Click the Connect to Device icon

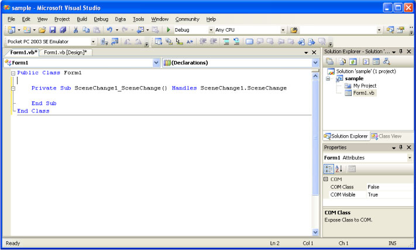click(104, 42)
